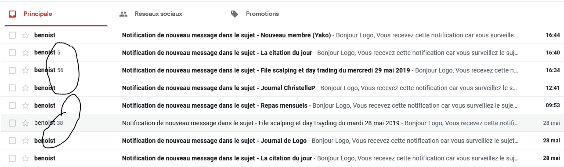Star the 16:44 Nouveau membre (Yako) email

point(25,35)
